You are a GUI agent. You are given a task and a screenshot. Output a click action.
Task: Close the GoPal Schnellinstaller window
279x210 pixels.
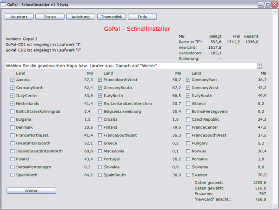click(274, 5)
